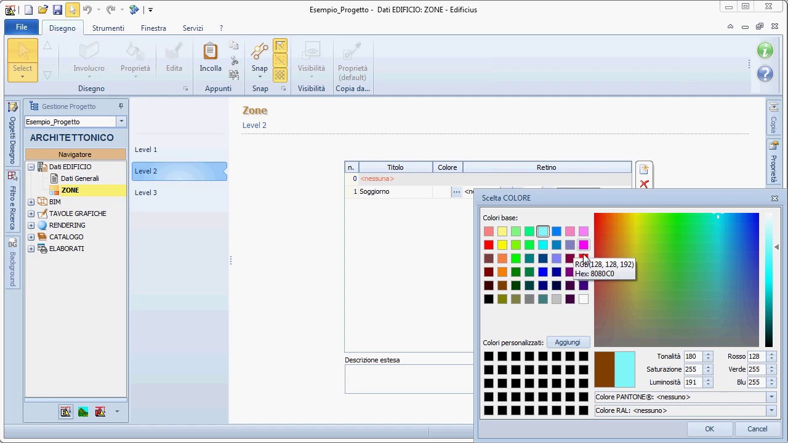The height and width of the screenshot is (443, 788).
Task: Open Proprietà side panel on right
Action: coord(774,161)
